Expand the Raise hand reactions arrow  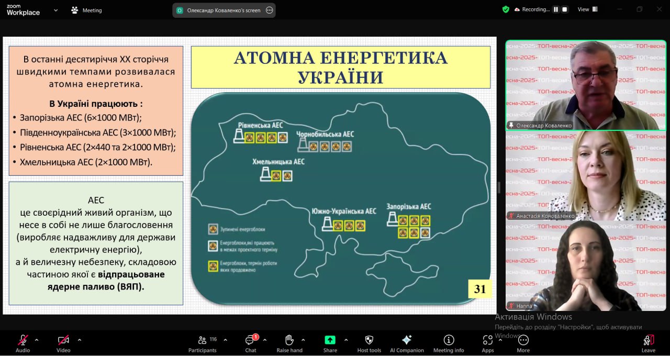[x=303, y=340]
